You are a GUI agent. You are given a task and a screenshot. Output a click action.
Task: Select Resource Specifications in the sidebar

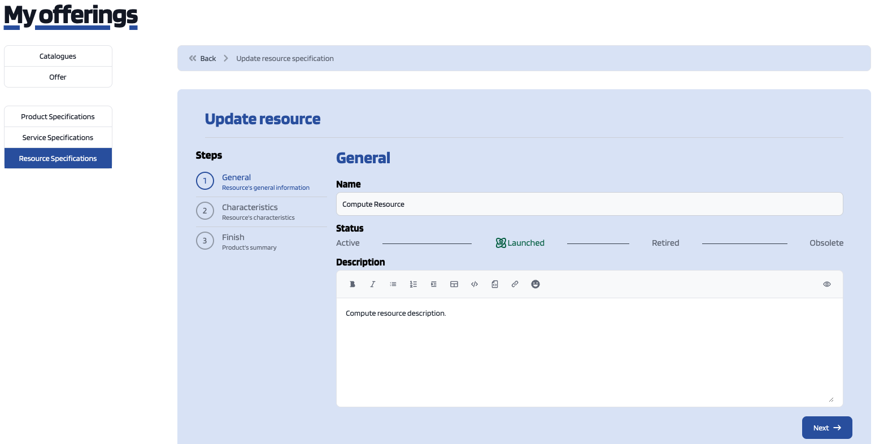58,158
